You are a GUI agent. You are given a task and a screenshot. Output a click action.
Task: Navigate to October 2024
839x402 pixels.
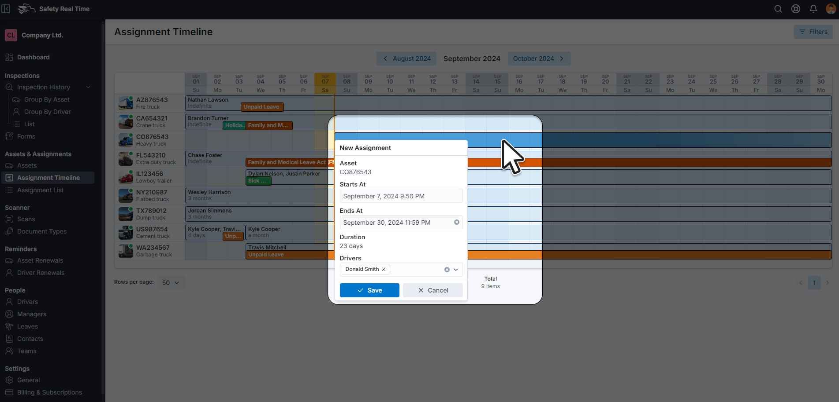539,58
